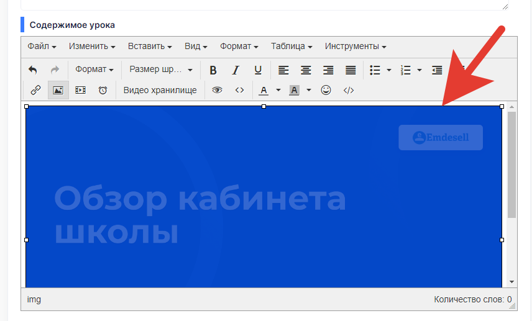Apply background color A icon

(294, 90)
